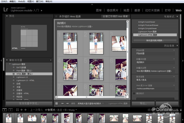Image resolution: width=184 pixels, height=123 pixels.
Task: Click the stop square icon in the toolbar
Action: point(57,104)
